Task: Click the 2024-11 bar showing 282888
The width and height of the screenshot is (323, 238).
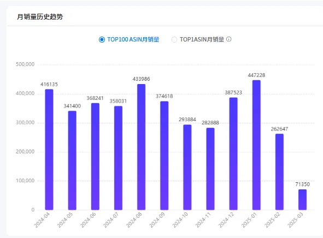Action: click(210, 169)
